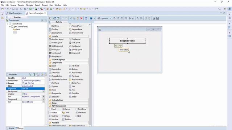Click the Test/Preview GUI icon in designer toolbar

pos(50,18)
